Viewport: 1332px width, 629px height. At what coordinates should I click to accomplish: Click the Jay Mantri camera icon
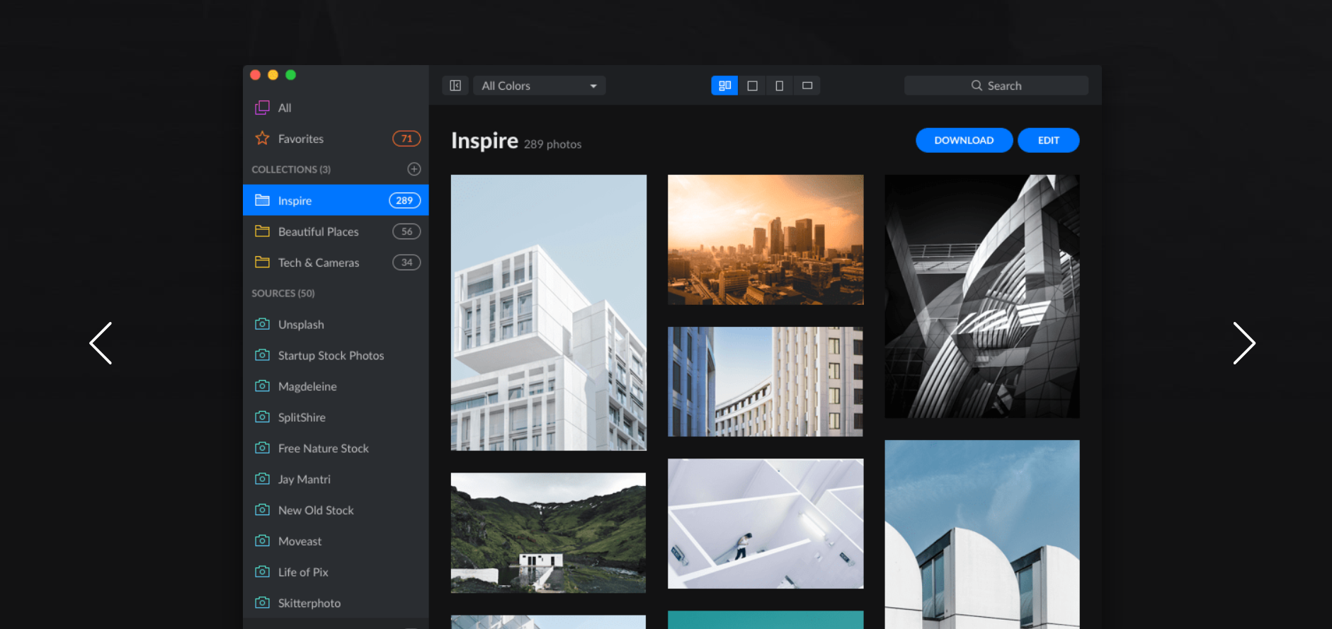[262, 478]
